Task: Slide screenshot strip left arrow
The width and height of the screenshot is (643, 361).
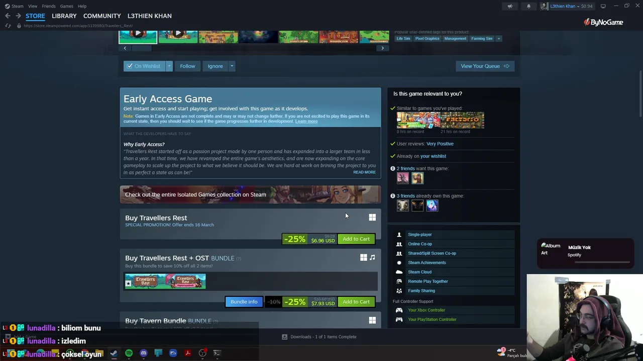Action: coord(125,48)
